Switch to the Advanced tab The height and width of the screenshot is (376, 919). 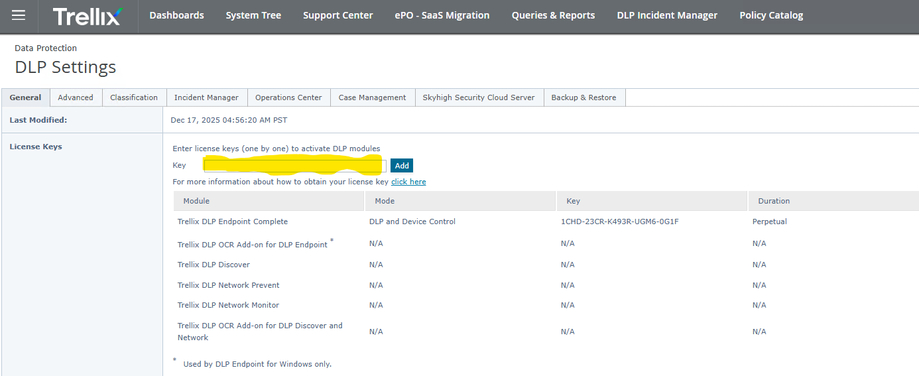76,97
